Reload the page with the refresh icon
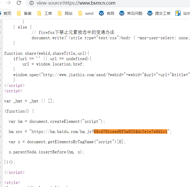Image resolution: width=190 pixels, height=187 pixels. 19,3
